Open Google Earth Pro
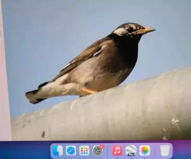 (x=131, y=150)
